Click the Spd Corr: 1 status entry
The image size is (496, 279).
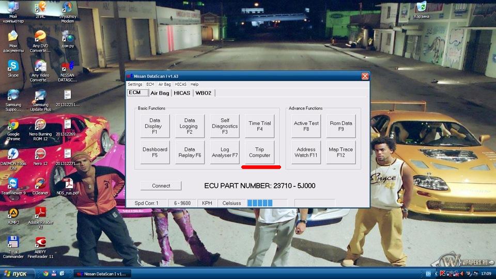(146, 203)
